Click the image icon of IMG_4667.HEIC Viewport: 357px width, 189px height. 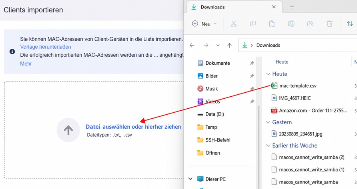[274, 98]
